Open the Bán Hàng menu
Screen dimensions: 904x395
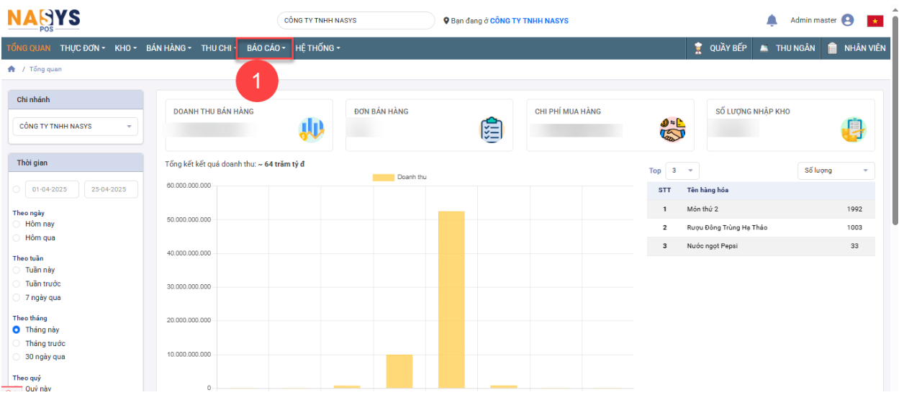(168, 48)
